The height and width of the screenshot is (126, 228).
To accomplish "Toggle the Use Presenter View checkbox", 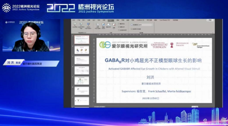I will (132, 29).
